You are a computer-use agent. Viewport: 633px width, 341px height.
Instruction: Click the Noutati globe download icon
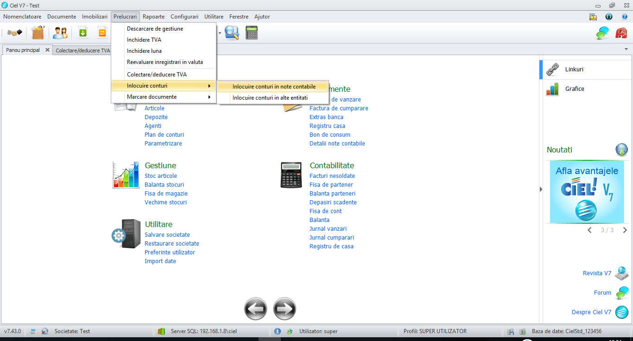click(x=621, y=150)
